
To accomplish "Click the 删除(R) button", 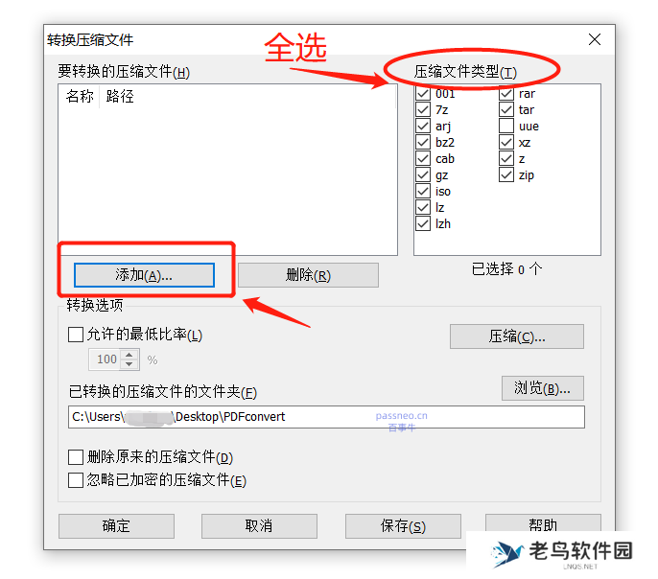I will [x=308, y=275].
